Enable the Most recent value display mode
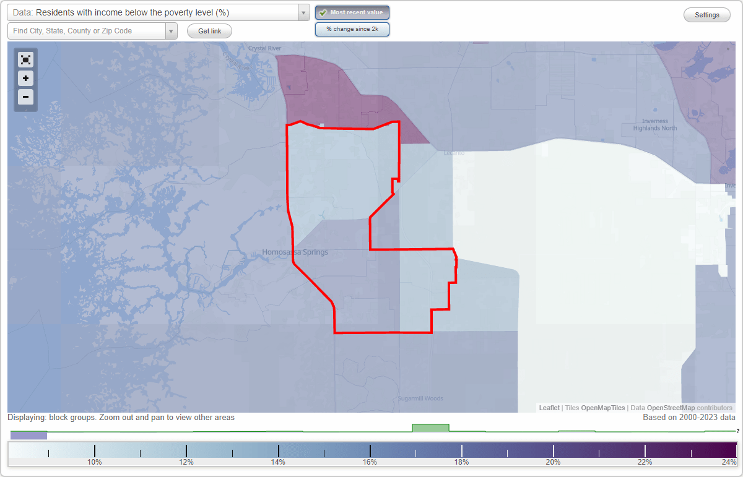Image resolution: width=743 pixels, height=477 pixels. tap(352, 12)
